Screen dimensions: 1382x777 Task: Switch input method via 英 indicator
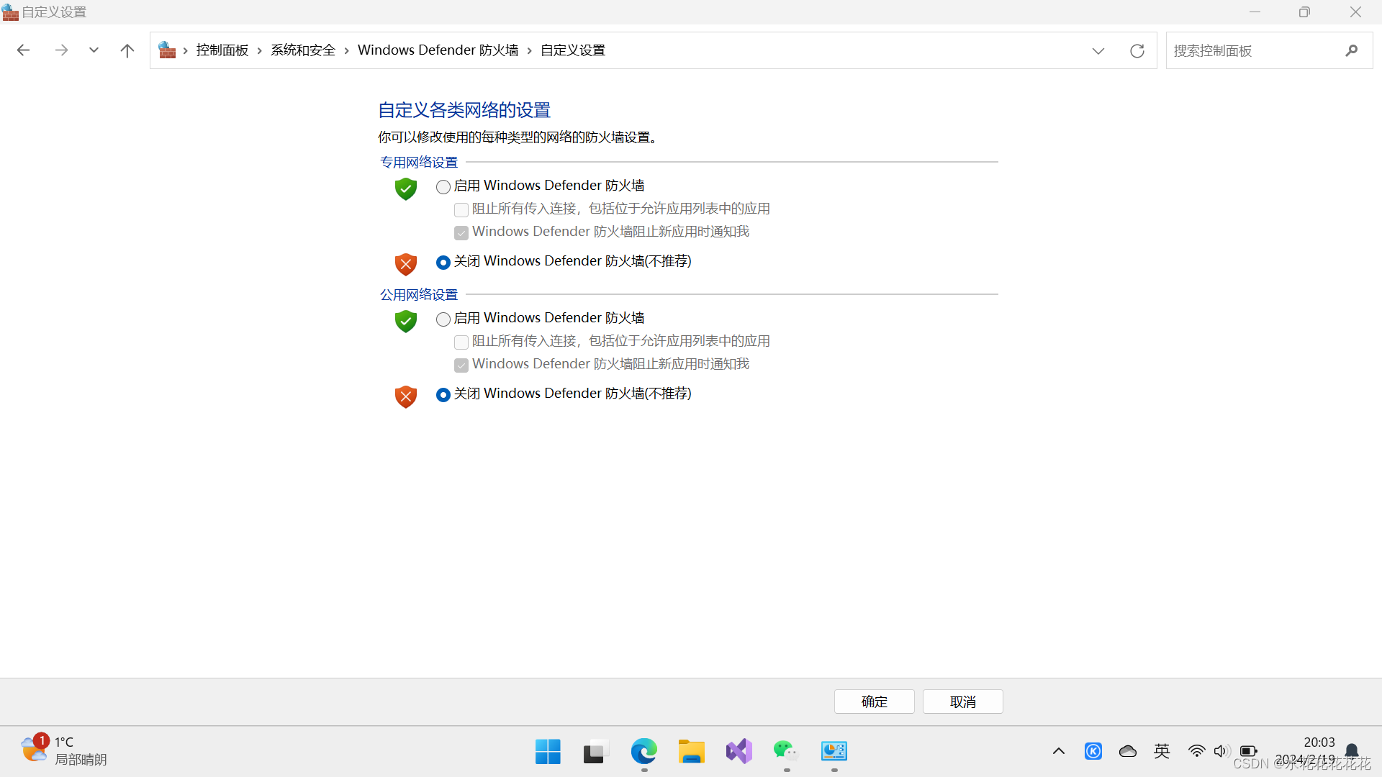[1162, 751]
